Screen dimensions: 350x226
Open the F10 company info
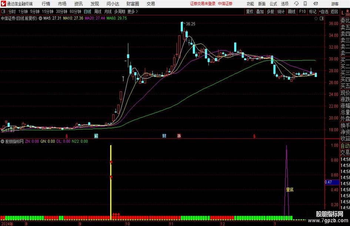tap(302, 12)
